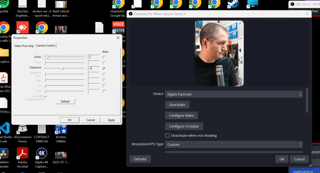
Task: Open the CONTRACT LINKS.txt file
Action: click(x=42, y=129)
